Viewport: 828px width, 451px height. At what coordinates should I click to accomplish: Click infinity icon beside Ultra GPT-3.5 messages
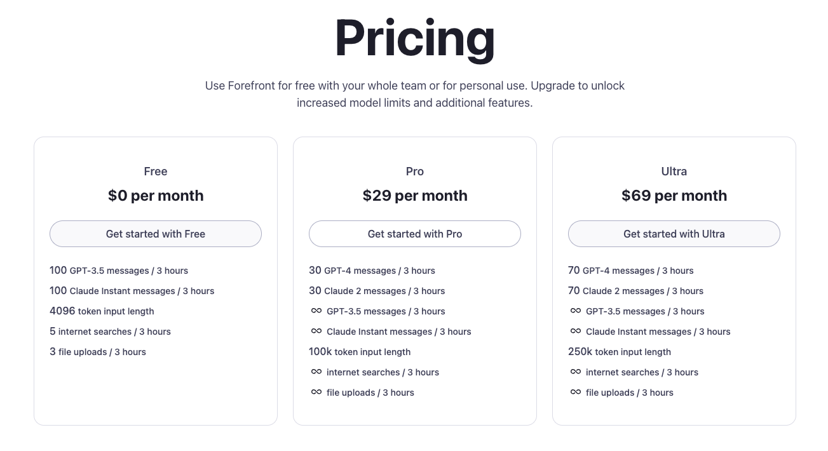click(576, 311)
